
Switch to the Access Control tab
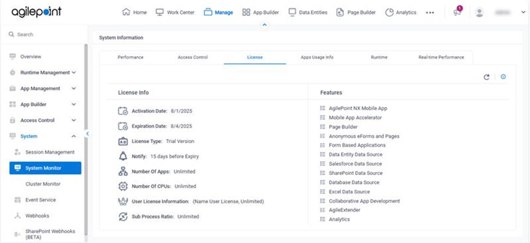tap(193, 57)
